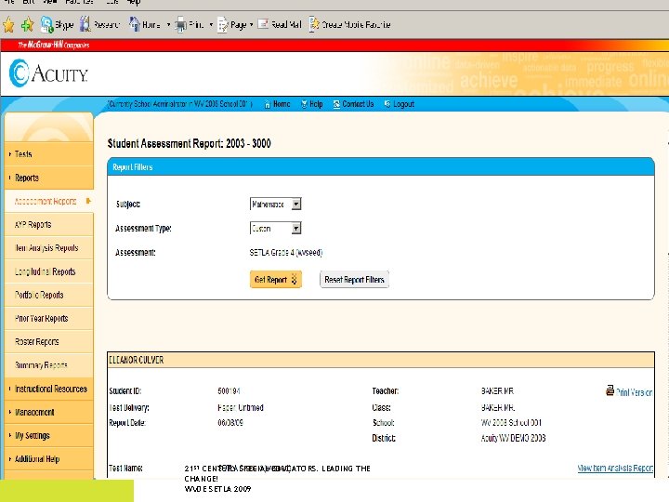Click the Help link in header
Screen dimensions: 669x502
point(312,104)
